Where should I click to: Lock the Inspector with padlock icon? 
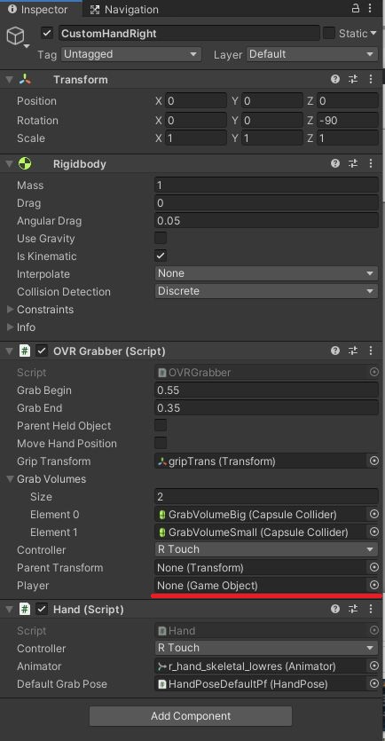click(356, 8)
